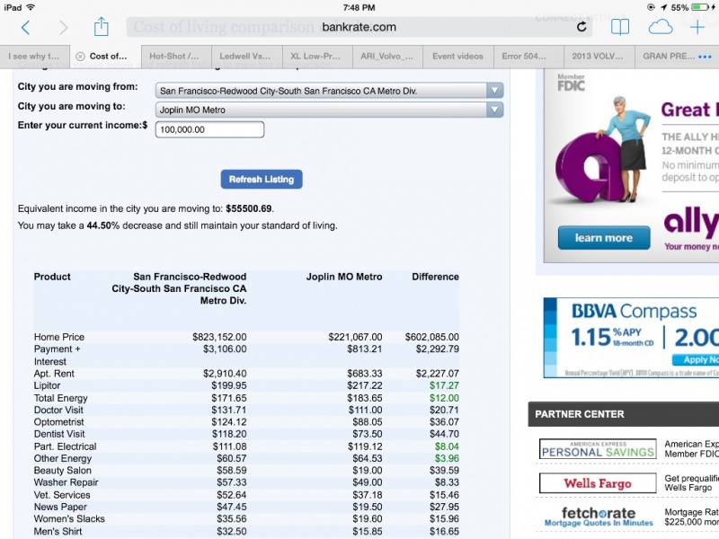
Task: Click the Beauty Salon row label
Action: coord(62,470)
